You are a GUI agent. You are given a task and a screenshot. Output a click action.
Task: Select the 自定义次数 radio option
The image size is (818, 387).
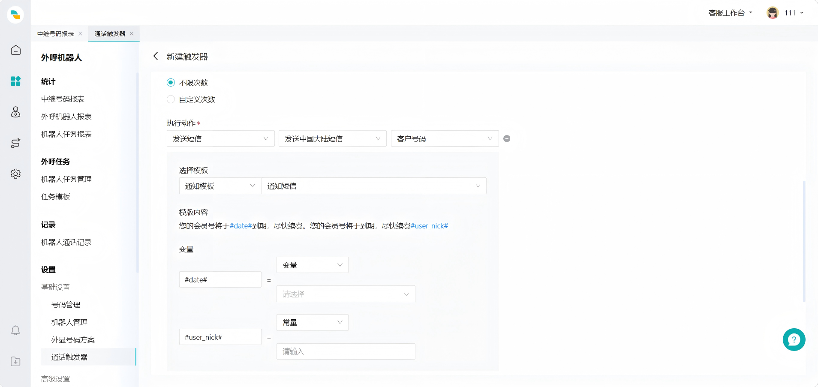(x=171, y=99)
